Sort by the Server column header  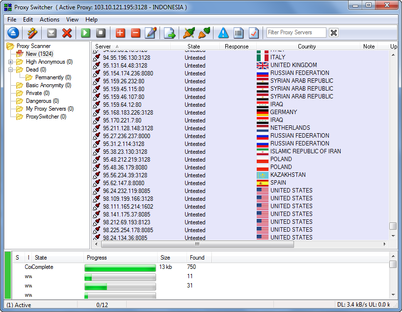[x=131, y=47]
